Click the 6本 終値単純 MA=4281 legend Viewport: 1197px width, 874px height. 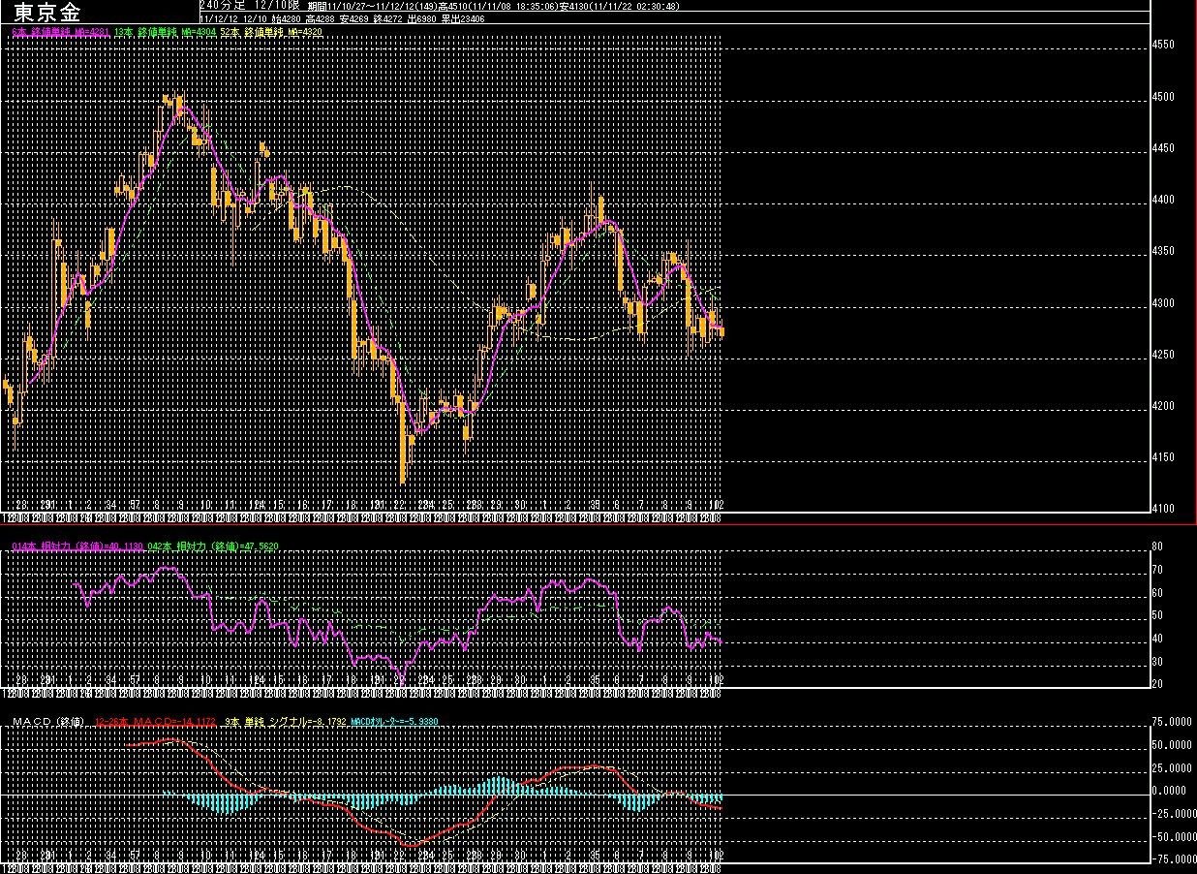coord(59,32)
